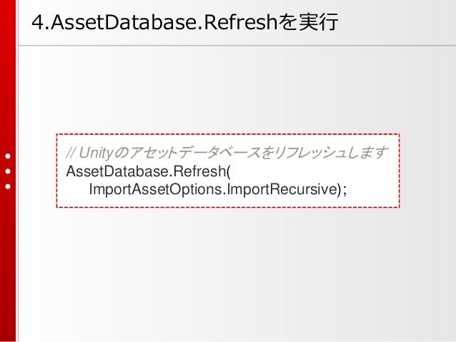The height and width of the screenshot is (342, 456).
Task: Click the dashed red border of code box
Action: click(x=228, y=134)
